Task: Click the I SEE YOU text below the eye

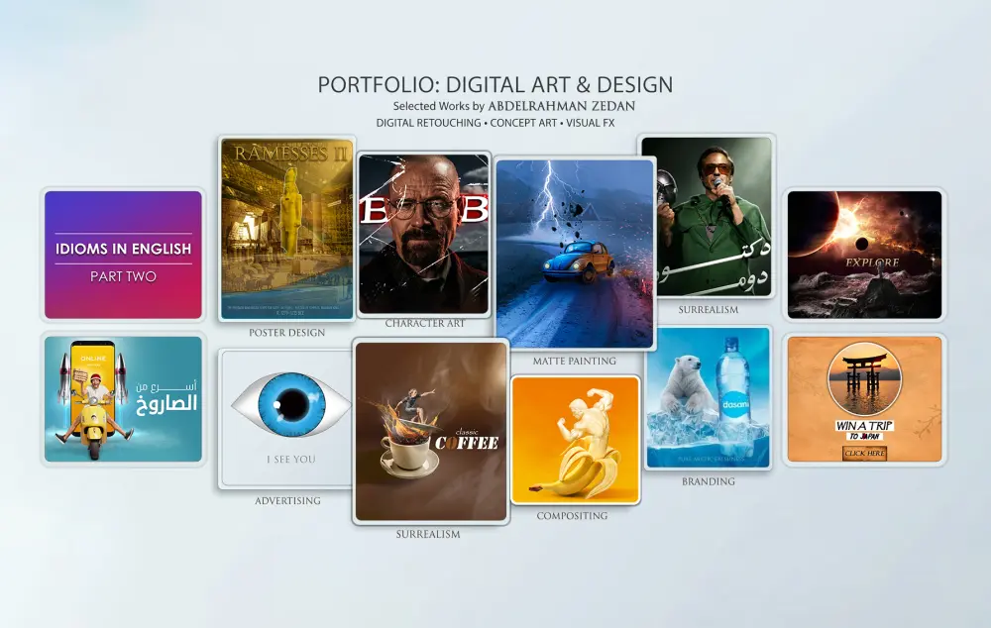Action: (290, 460)
